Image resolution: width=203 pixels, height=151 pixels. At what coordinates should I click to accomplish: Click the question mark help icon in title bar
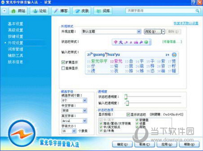194,2
